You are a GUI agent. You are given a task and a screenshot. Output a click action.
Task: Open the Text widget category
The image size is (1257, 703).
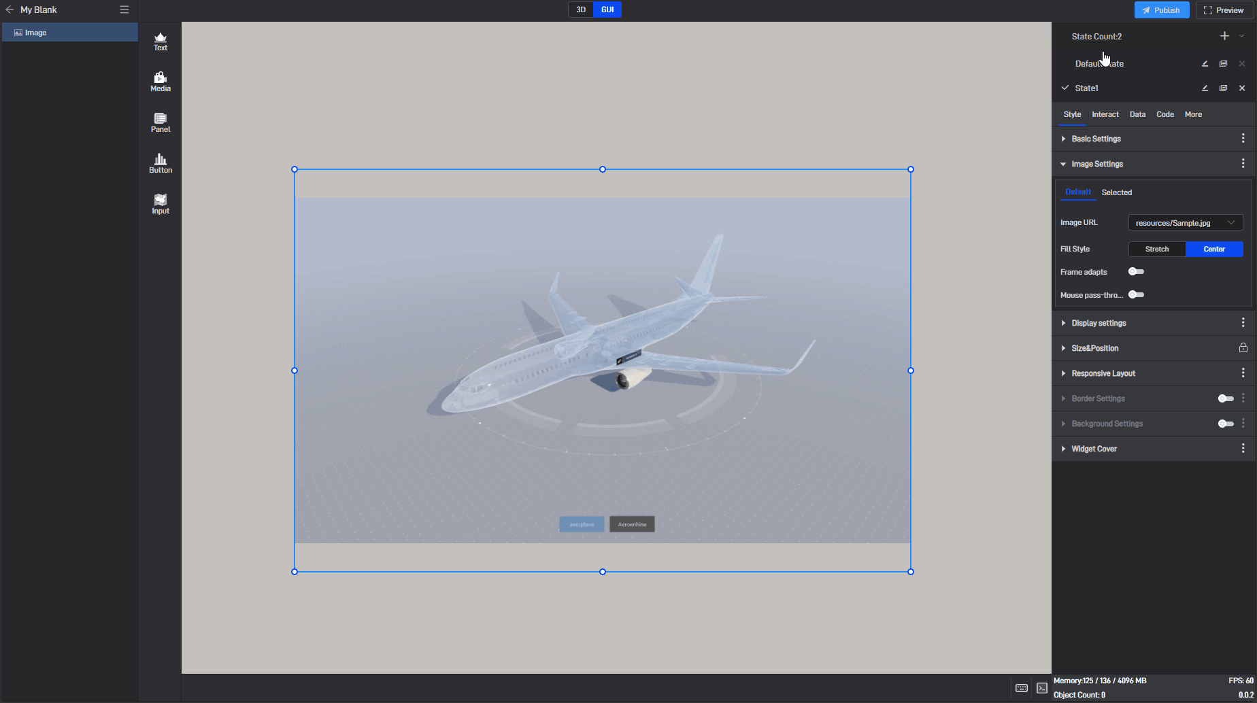tap(161, 41)
